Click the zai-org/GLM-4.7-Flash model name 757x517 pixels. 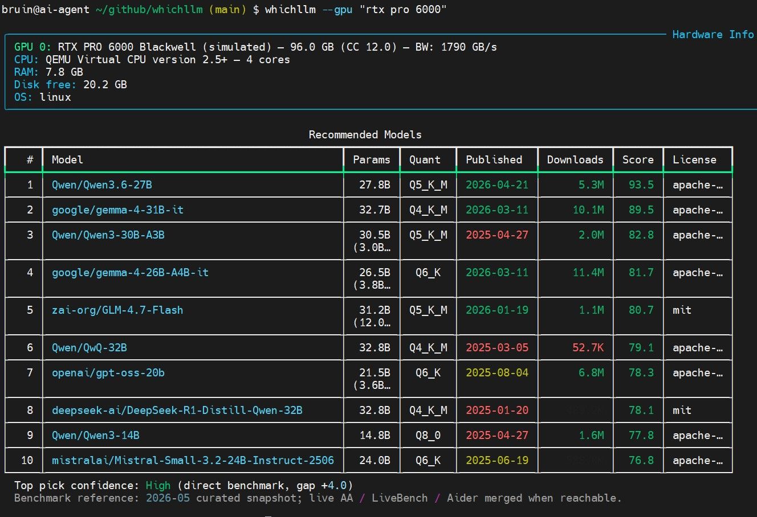tap(117, 310)
